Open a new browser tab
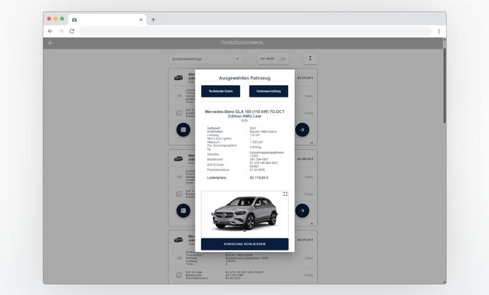This screenshot has height=295, width=489. tap(153, 20)
